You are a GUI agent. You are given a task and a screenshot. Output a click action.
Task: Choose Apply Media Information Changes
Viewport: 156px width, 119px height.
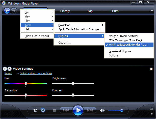(79, 29)
